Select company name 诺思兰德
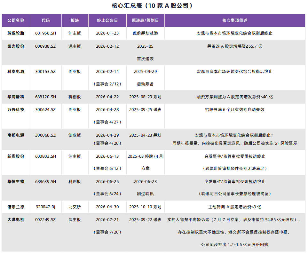The height and width of the screenshot is (254, 308). pyautogui.click(x=16, y=207)
